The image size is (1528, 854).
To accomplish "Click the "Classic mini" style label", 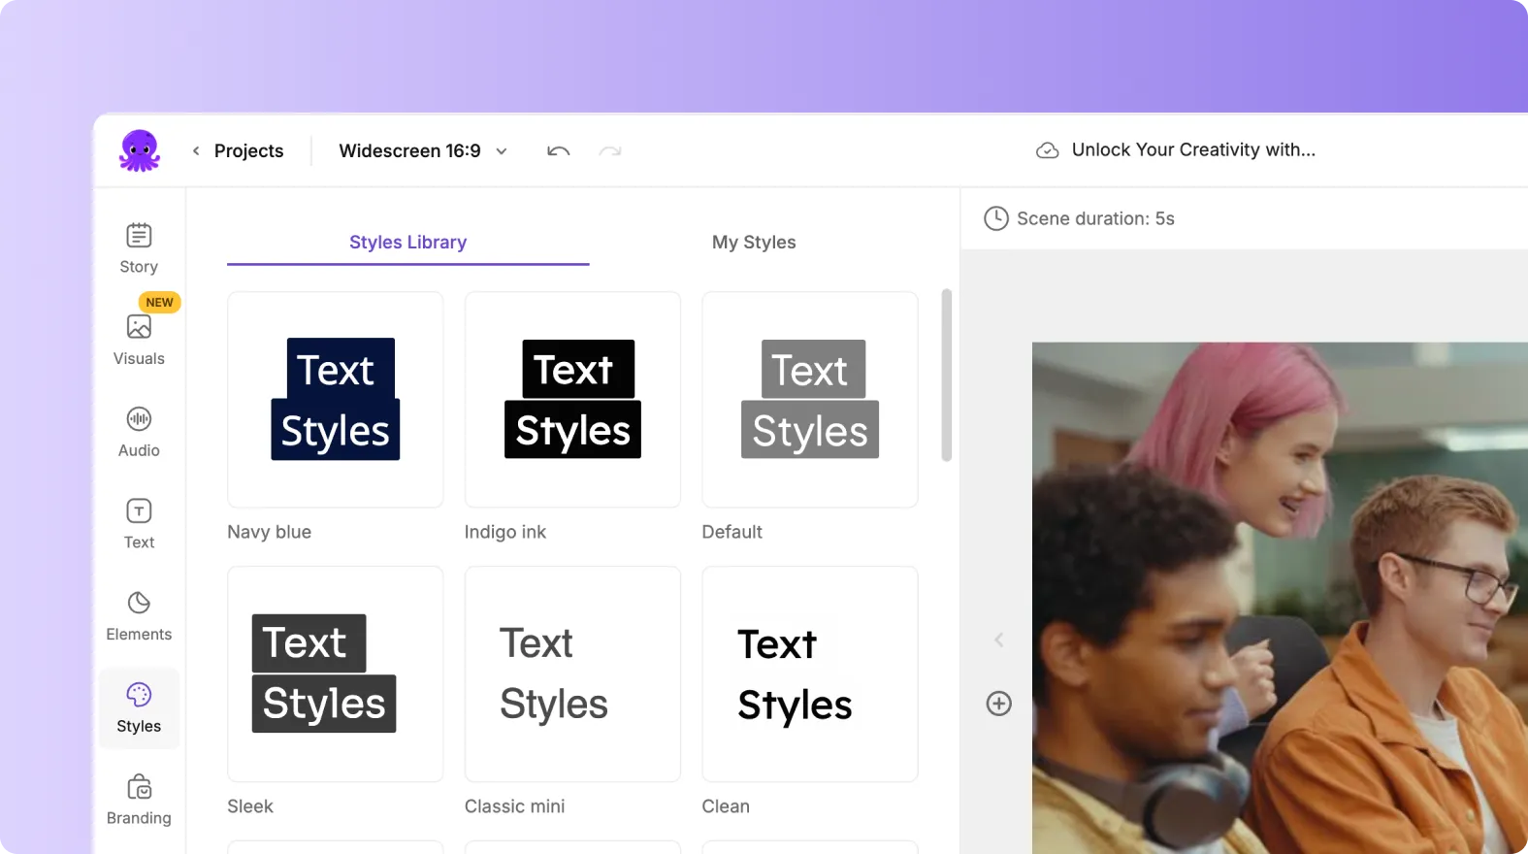I will coord(515,806).
